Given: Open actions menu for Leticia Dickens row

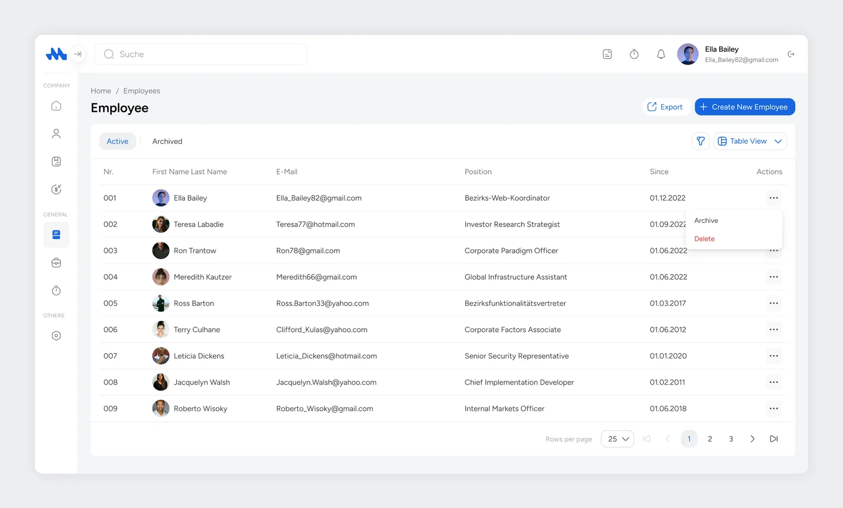Looking at the screenshot, I should [x=773, y=356].
